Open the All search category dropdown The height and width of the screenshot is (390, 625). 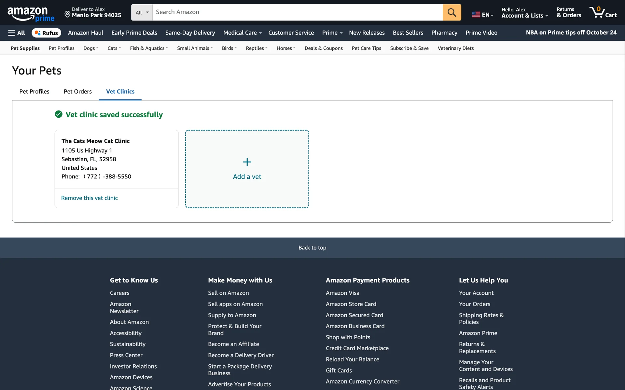142,12
